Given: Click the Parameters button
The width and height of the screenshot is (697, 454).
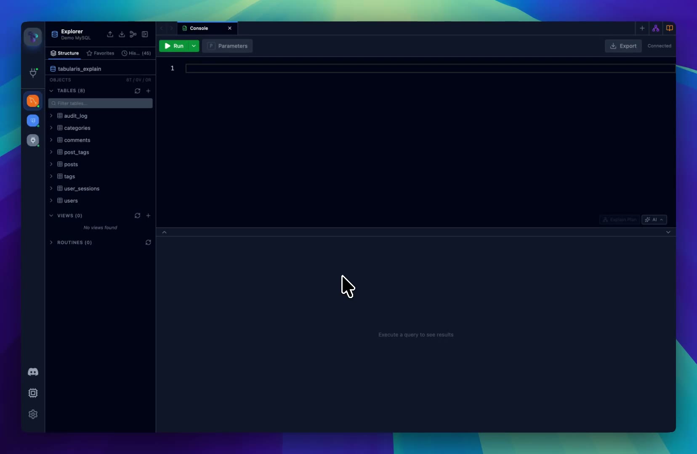Looking at the screenshot, I should (x=227, y=46).
